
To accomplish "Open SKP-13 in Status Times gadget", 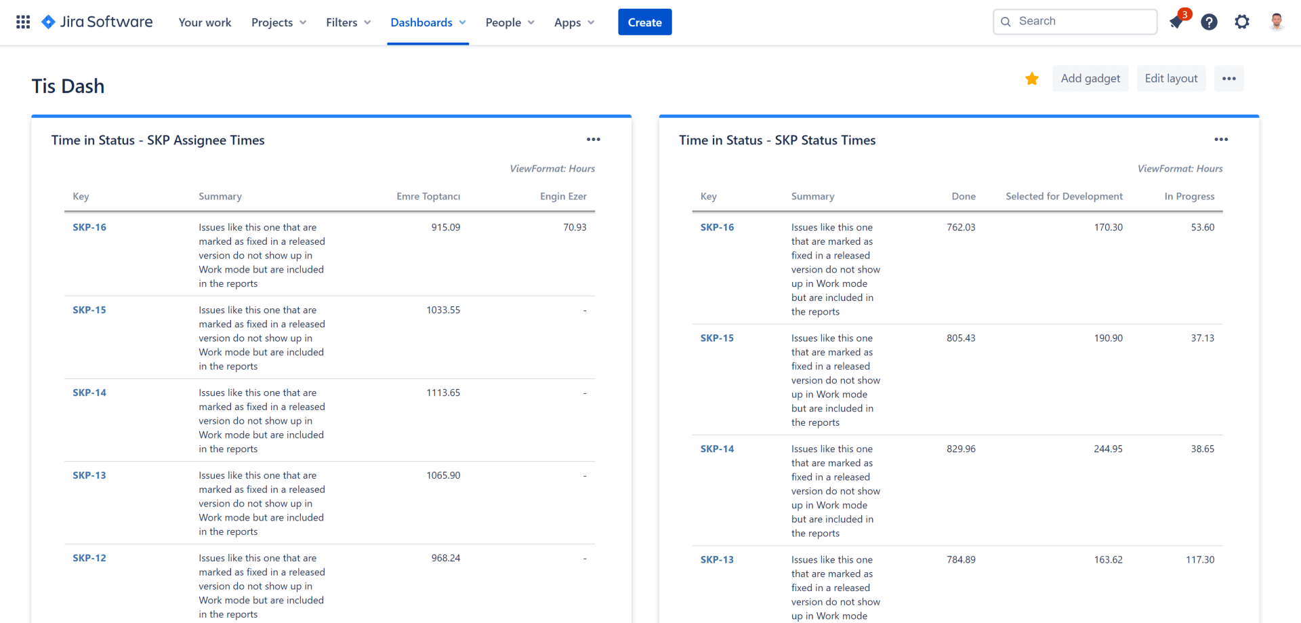I will (717, 560).
